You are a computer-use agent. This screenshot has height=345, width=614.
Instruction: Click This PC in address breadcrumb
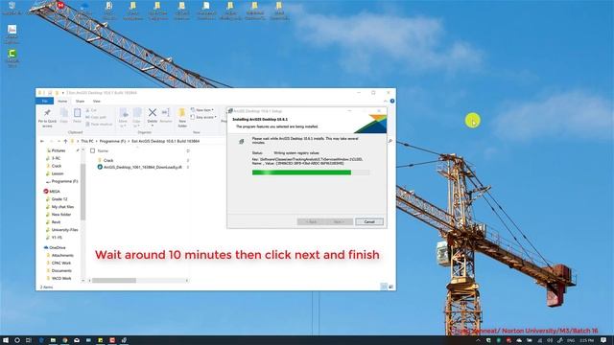coord(87,141)
